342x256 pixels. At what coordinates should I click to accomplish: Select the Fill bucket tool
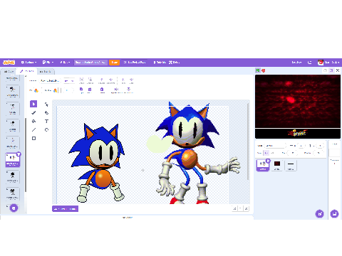pyautogui.click(x=33, y=121)
